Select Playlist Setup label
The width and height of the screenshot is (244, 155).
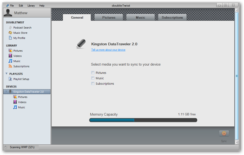click(x=21, y=79)
